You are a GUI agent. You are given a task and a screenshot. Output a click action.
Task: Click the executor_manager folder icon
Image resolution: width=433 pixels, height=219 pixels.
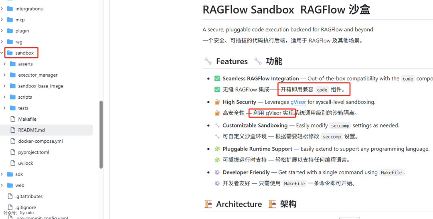[13, 75]
